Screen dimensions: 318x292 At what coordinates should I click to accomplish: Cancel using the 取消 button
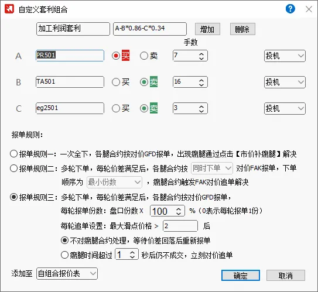pos(286,276)
